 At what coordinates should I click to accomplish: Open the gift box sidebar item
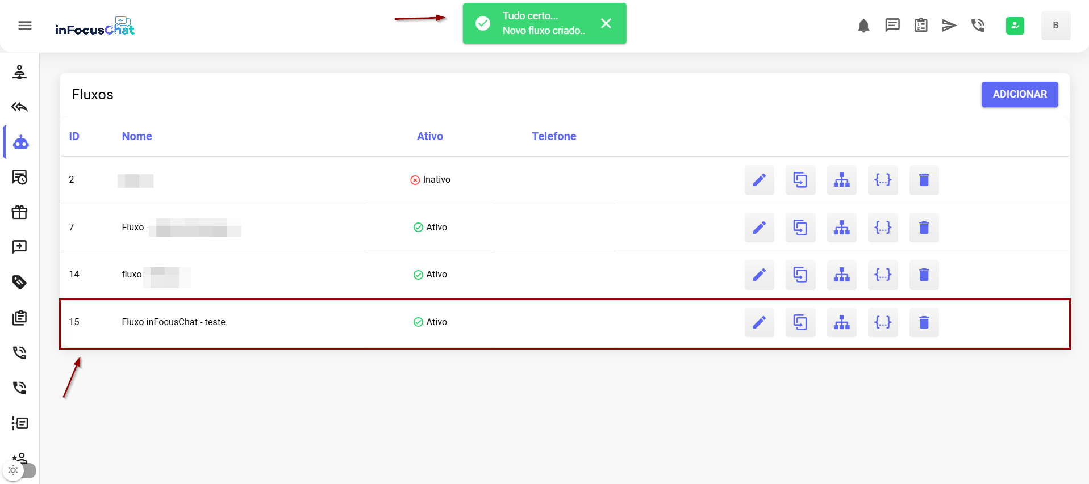coord(20,212)
